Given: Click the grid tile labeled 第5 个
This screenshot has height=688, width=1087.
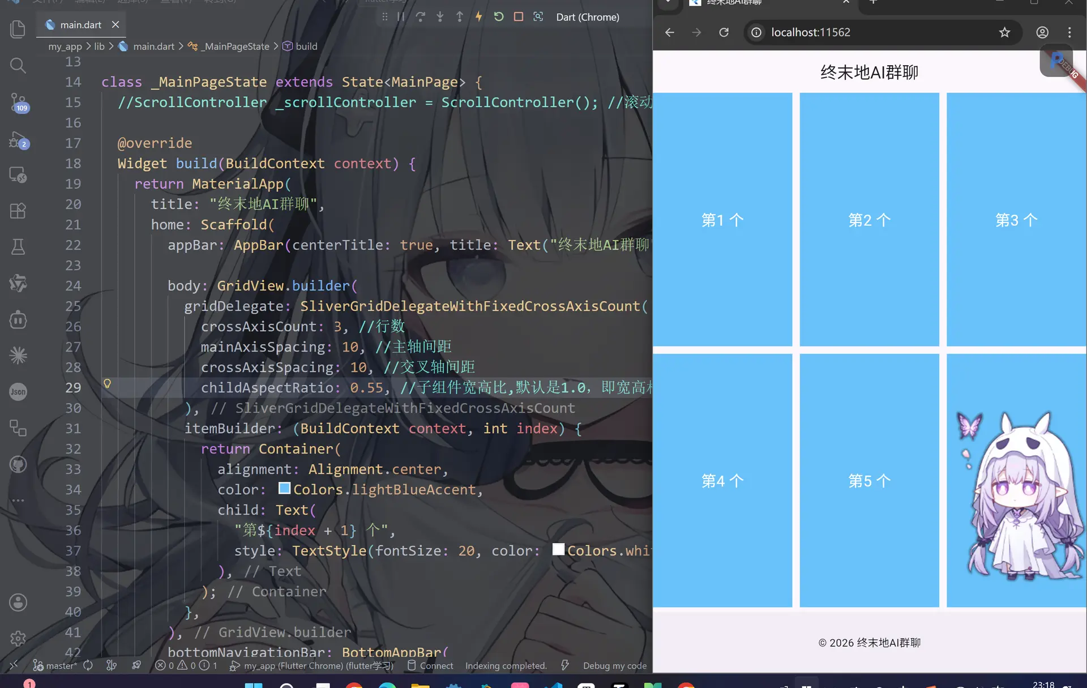Looking at the screenshot, I should 870,481.
